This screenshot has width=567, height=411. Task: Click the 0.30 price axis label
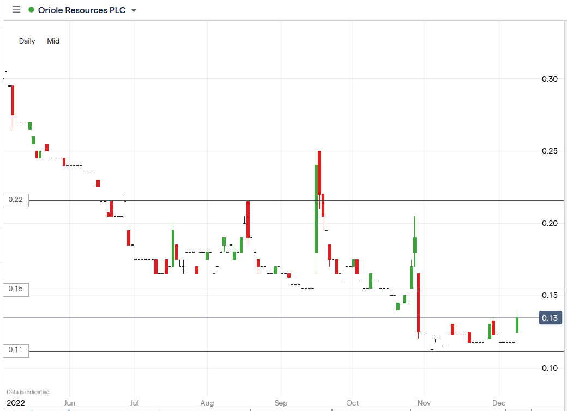click(x=550, y=79)
